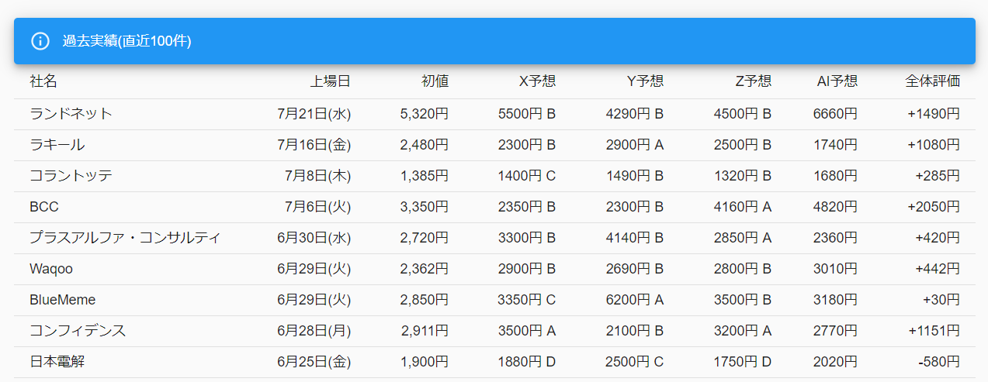The width and height of the screenshot is (988, 382).
Task: Click the AI予想 column header
Action: pos(837,81)
